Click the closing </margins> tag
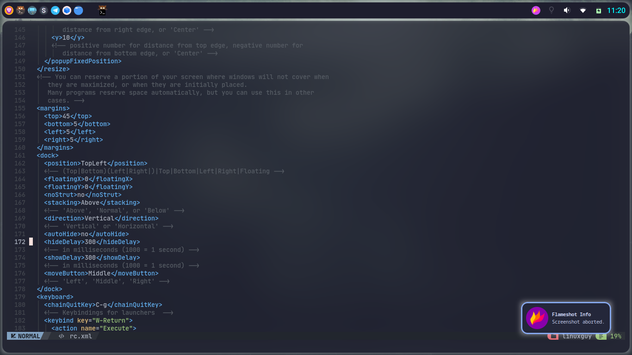Image resolution: width=632 pixels, height=355 pixels. (55, 148)
